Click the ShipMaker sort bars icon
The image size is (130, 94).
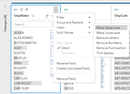pyautogui.click(x=47, y=16)
